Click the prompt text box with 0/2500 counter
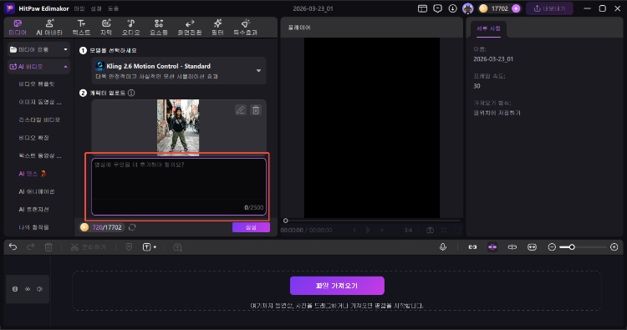Screen dimensions: 627x330 [179, 186]
